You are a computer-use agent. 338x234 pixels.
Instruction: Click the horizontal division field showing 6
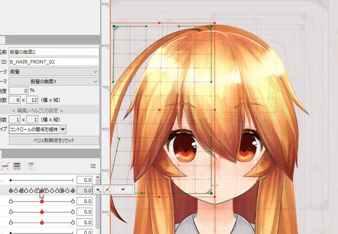[x=14, y=100]
